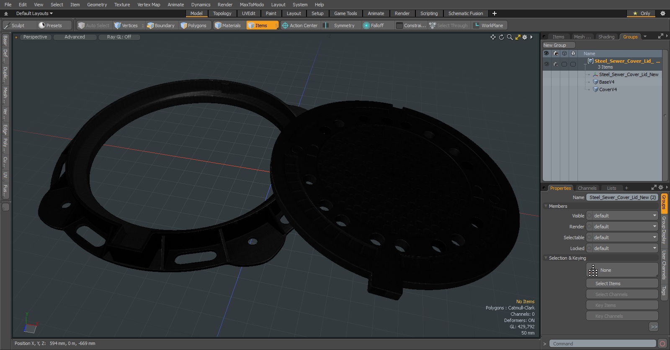Image resolution: width=670 pixels, height=350 pixels.
Task: Open the Groups panel tab dropdown arrow
Action: (645, 37)
